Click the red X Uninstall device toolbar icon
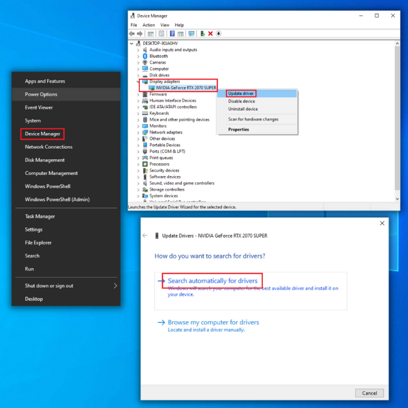The width and height of the screenshot is (408, 408). pos(210,34)
